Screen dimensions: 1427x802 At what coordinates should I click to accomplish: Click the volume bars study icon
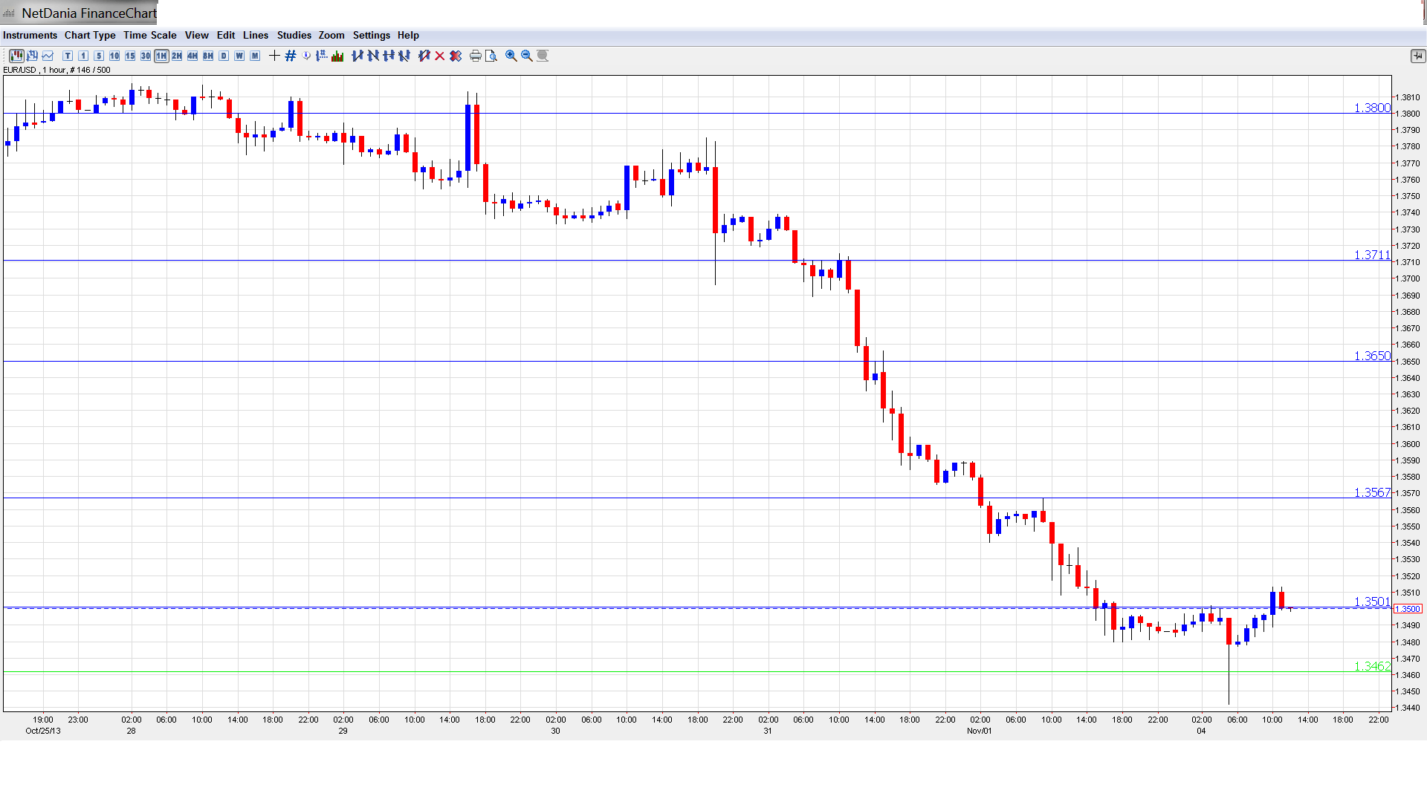tap(337, 56)
